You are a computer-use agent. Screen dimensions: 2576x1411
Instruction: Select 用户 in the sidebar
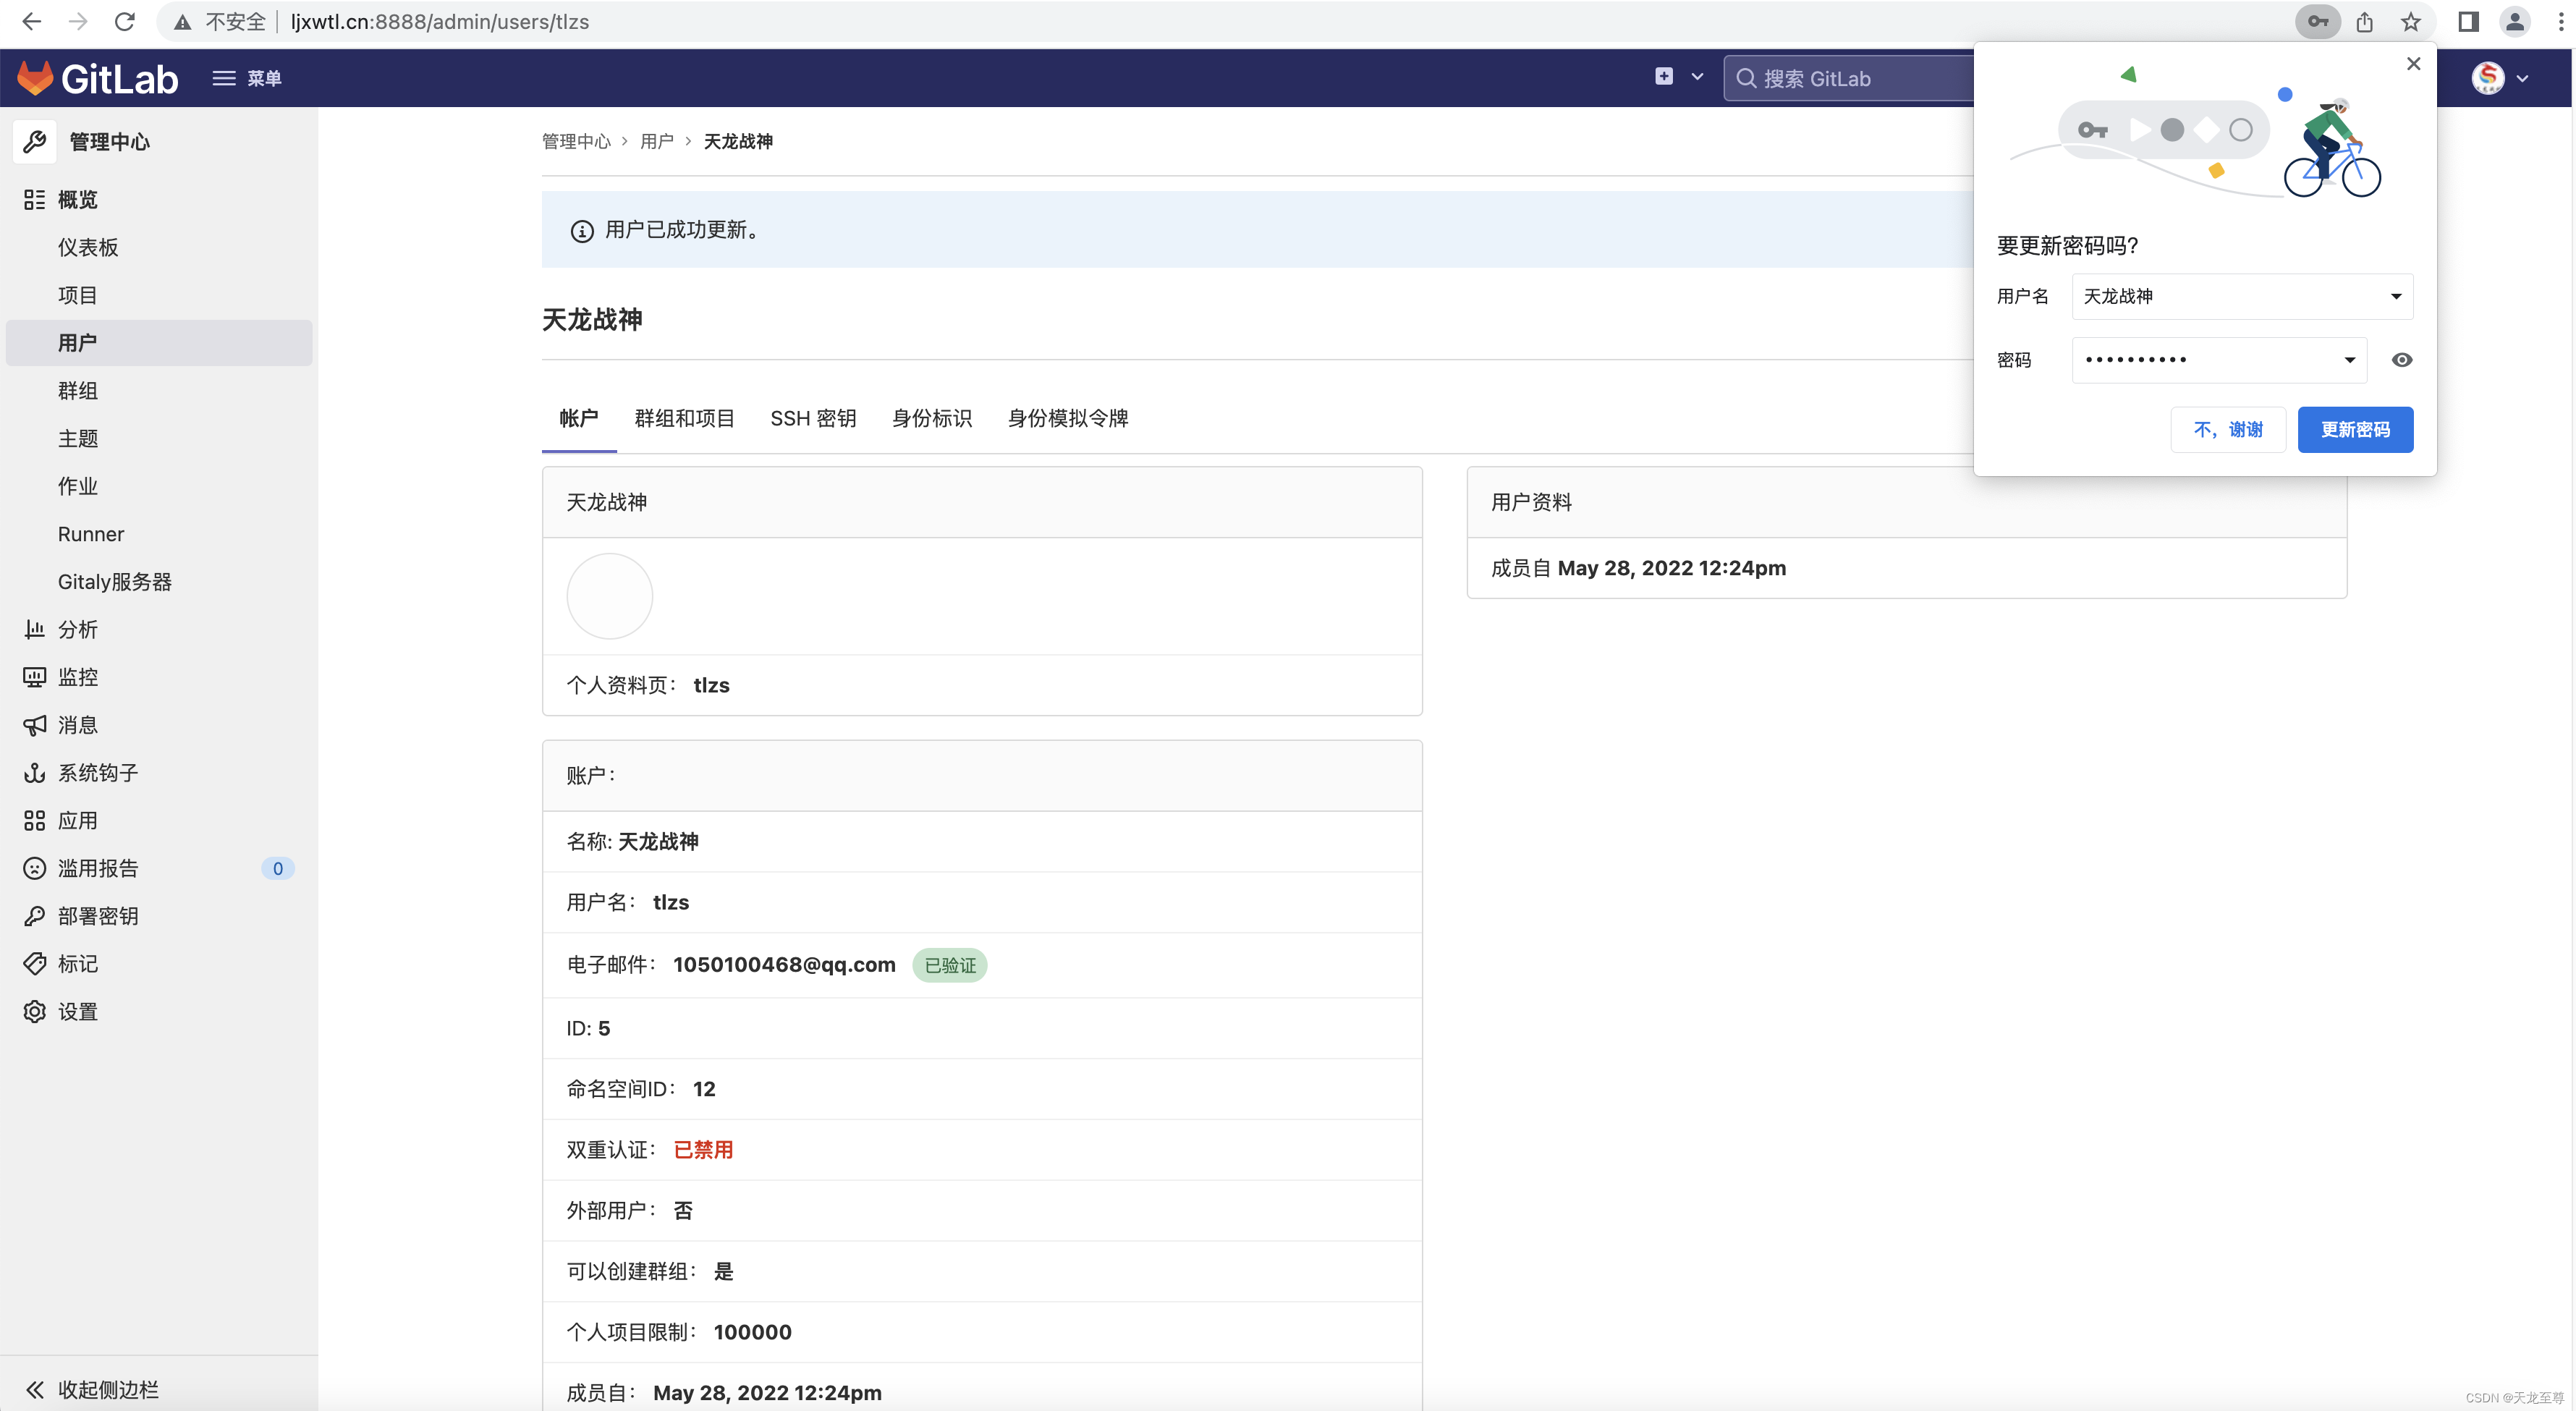click(x=159, y=343)
